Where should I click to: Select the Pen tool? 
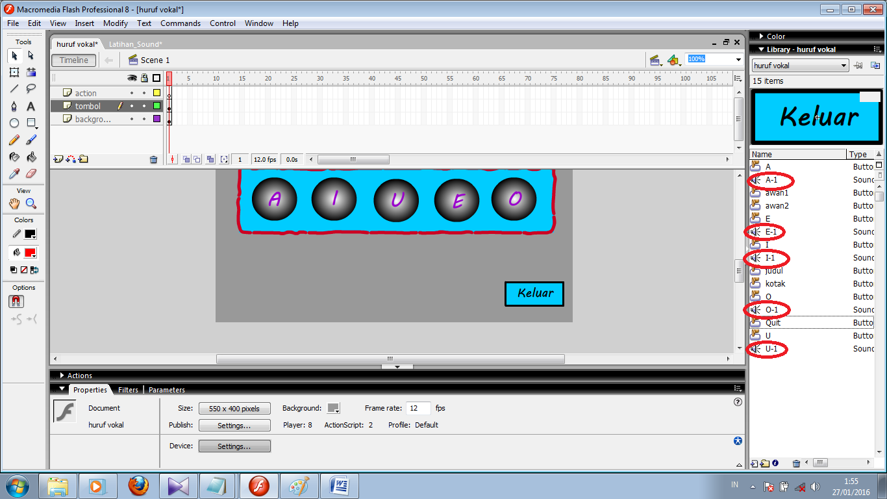[14, 106]
